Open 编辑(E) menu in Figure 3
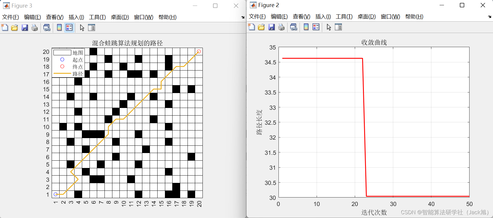Viewport: 493px width, 218px height. coord(33,17)
